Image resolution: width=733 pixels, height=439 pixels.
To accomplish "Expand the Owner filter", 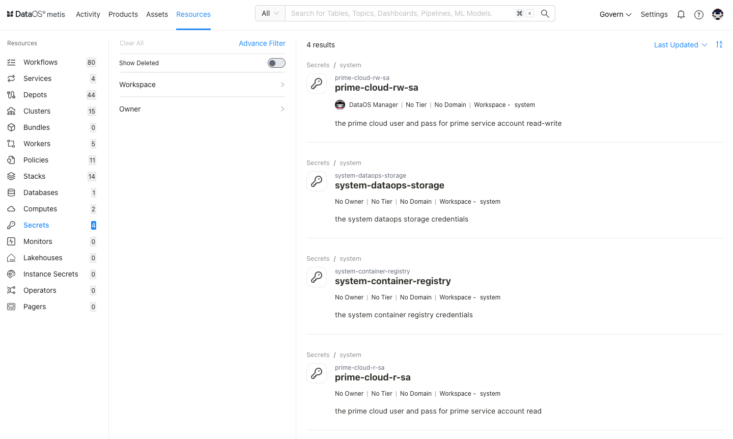I will point(202,109).
